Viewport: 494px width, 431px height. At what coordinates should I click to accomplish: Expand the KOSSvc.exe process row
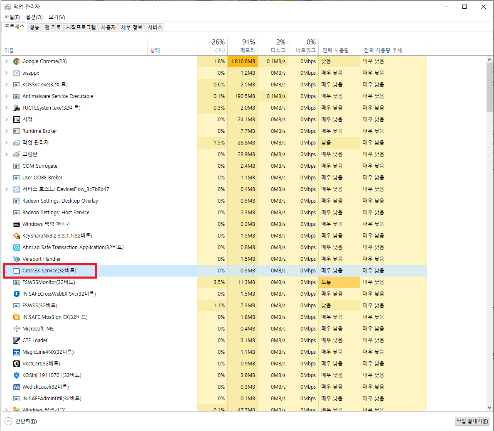(7, 85)
